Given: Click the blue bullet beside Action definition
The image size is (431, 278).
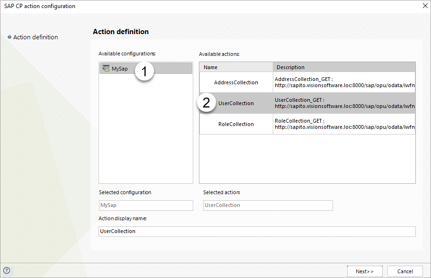Looking at the screenshot, I should click(9, 37).
